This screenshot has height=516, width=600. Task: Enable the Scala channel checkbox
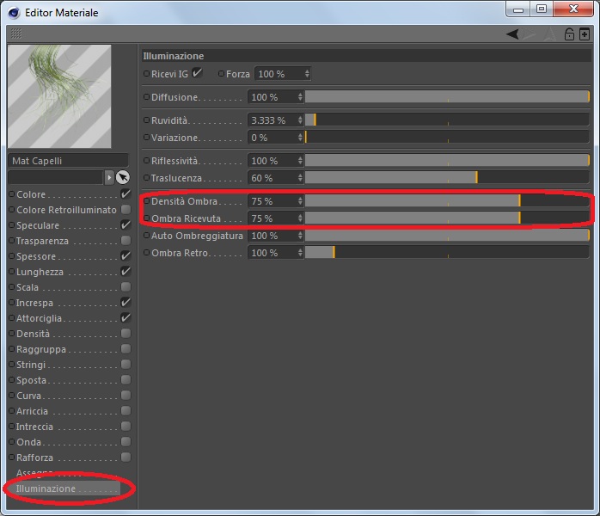click(x=126, y=286)
